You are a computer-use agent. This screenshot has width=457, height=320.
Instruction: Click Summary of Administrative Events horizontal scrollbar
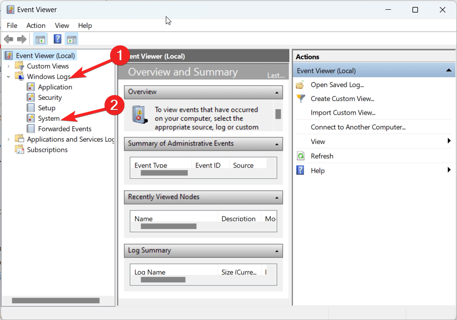pyautogui.click(x=164, y=173)
